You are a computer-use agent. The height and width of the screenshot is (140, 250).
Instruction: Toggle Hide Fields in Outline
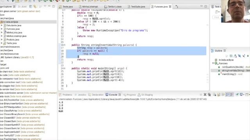click(x=239, y=56)
